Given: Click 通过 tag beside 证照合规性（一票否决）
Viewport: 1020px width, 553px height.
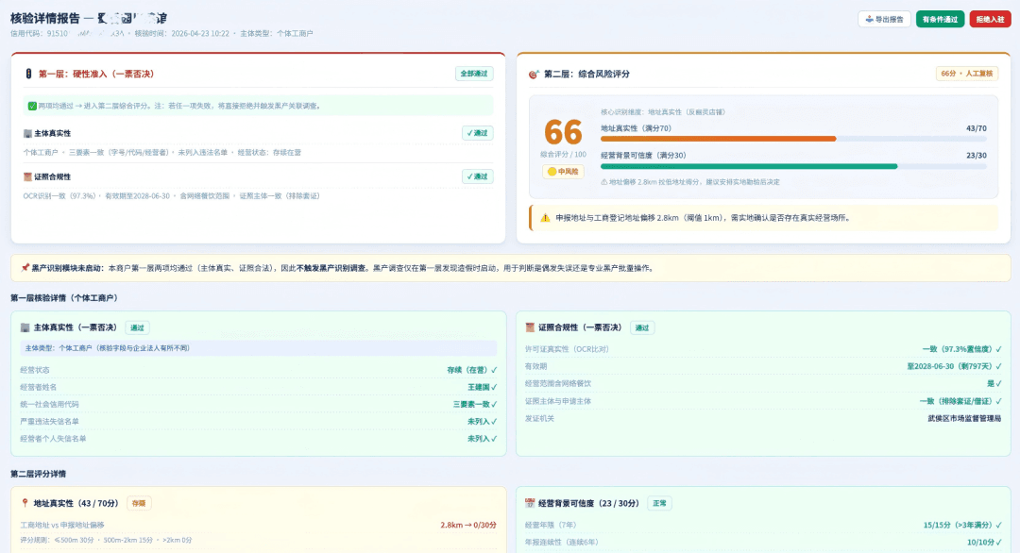Looking at the screenshot, I should (x=642, y=327).
